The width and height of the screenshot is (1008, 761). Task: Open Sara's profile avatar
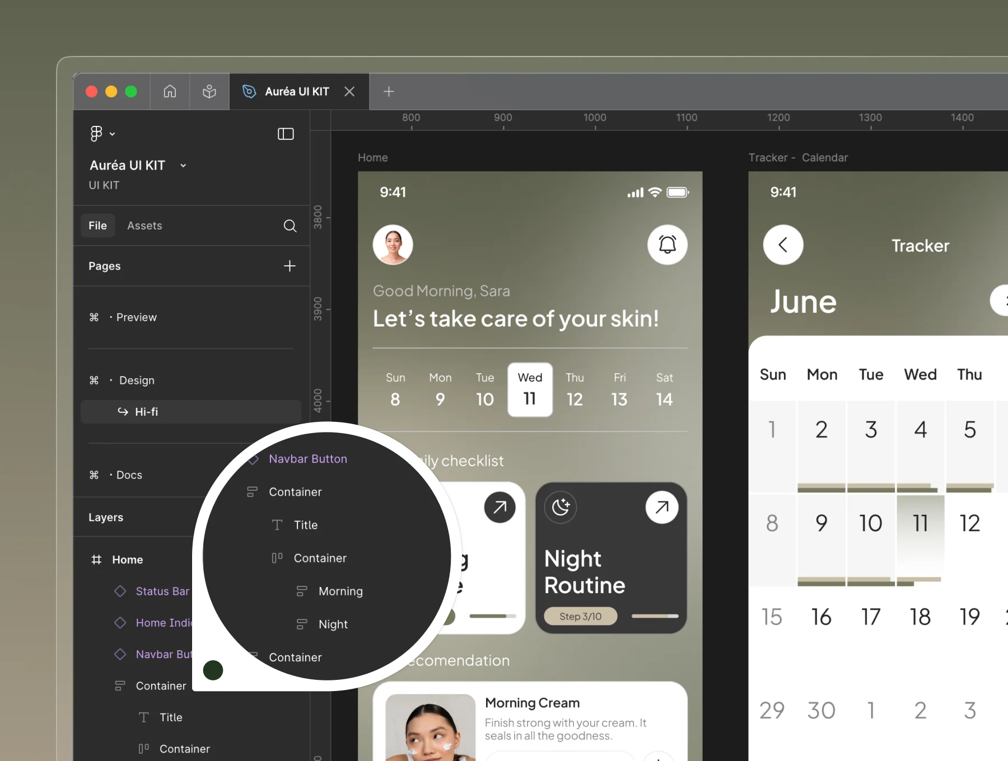[x=393, y=245]
